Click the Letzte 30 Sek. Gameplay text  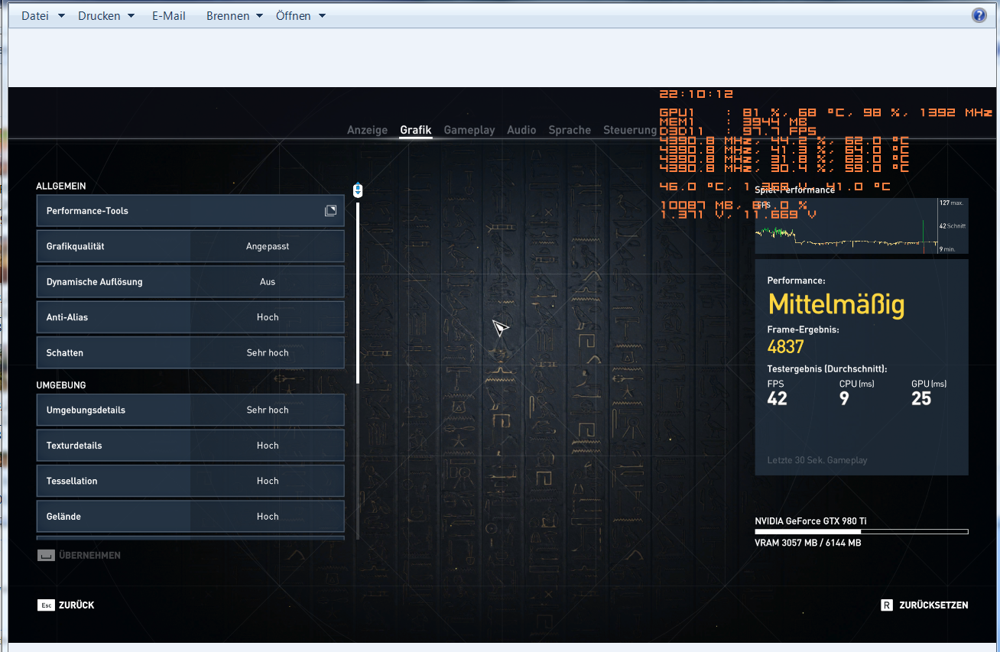[x=817, y=460]
